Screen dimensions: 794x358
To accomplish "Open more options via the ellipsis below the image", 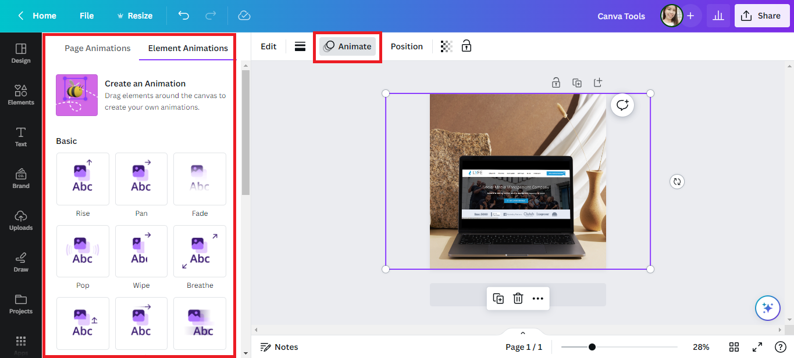I will pos(537,298).
